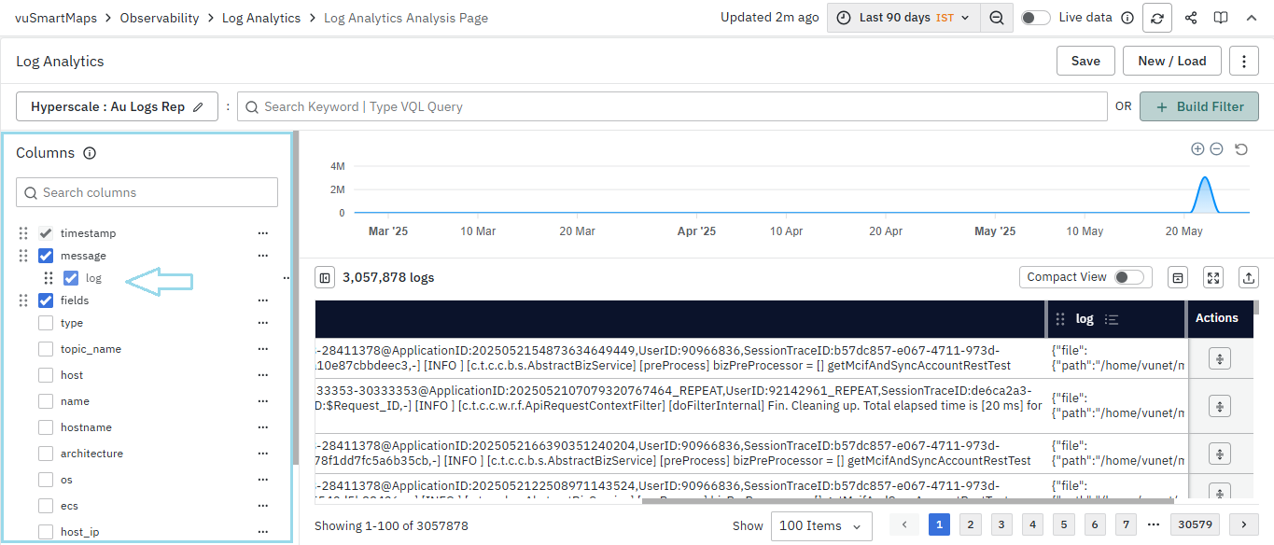This screenshot has width=1274, height=545.
Task: Uncheck the message column checkbox
Action: point(46,256)
